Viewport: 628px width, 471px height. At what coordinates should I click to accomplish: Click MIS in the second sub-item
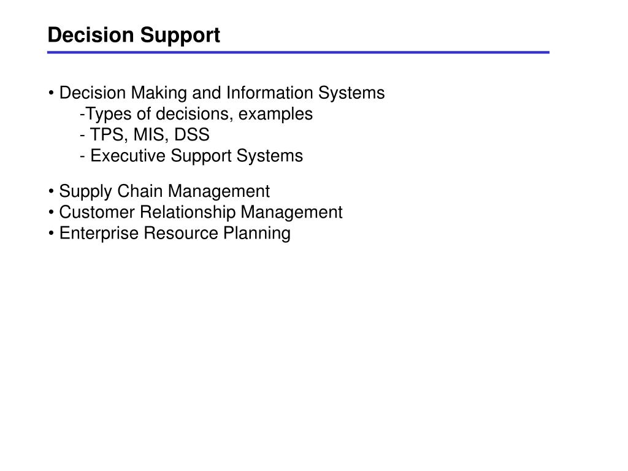point(149,136)
